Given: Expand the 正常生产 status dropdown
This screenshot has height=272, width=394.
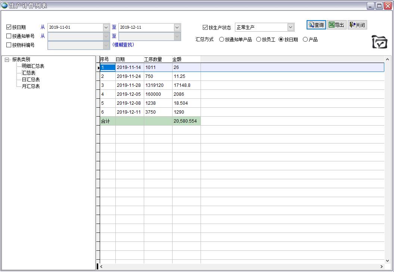Looking at the screenshot, I should 291,27.
